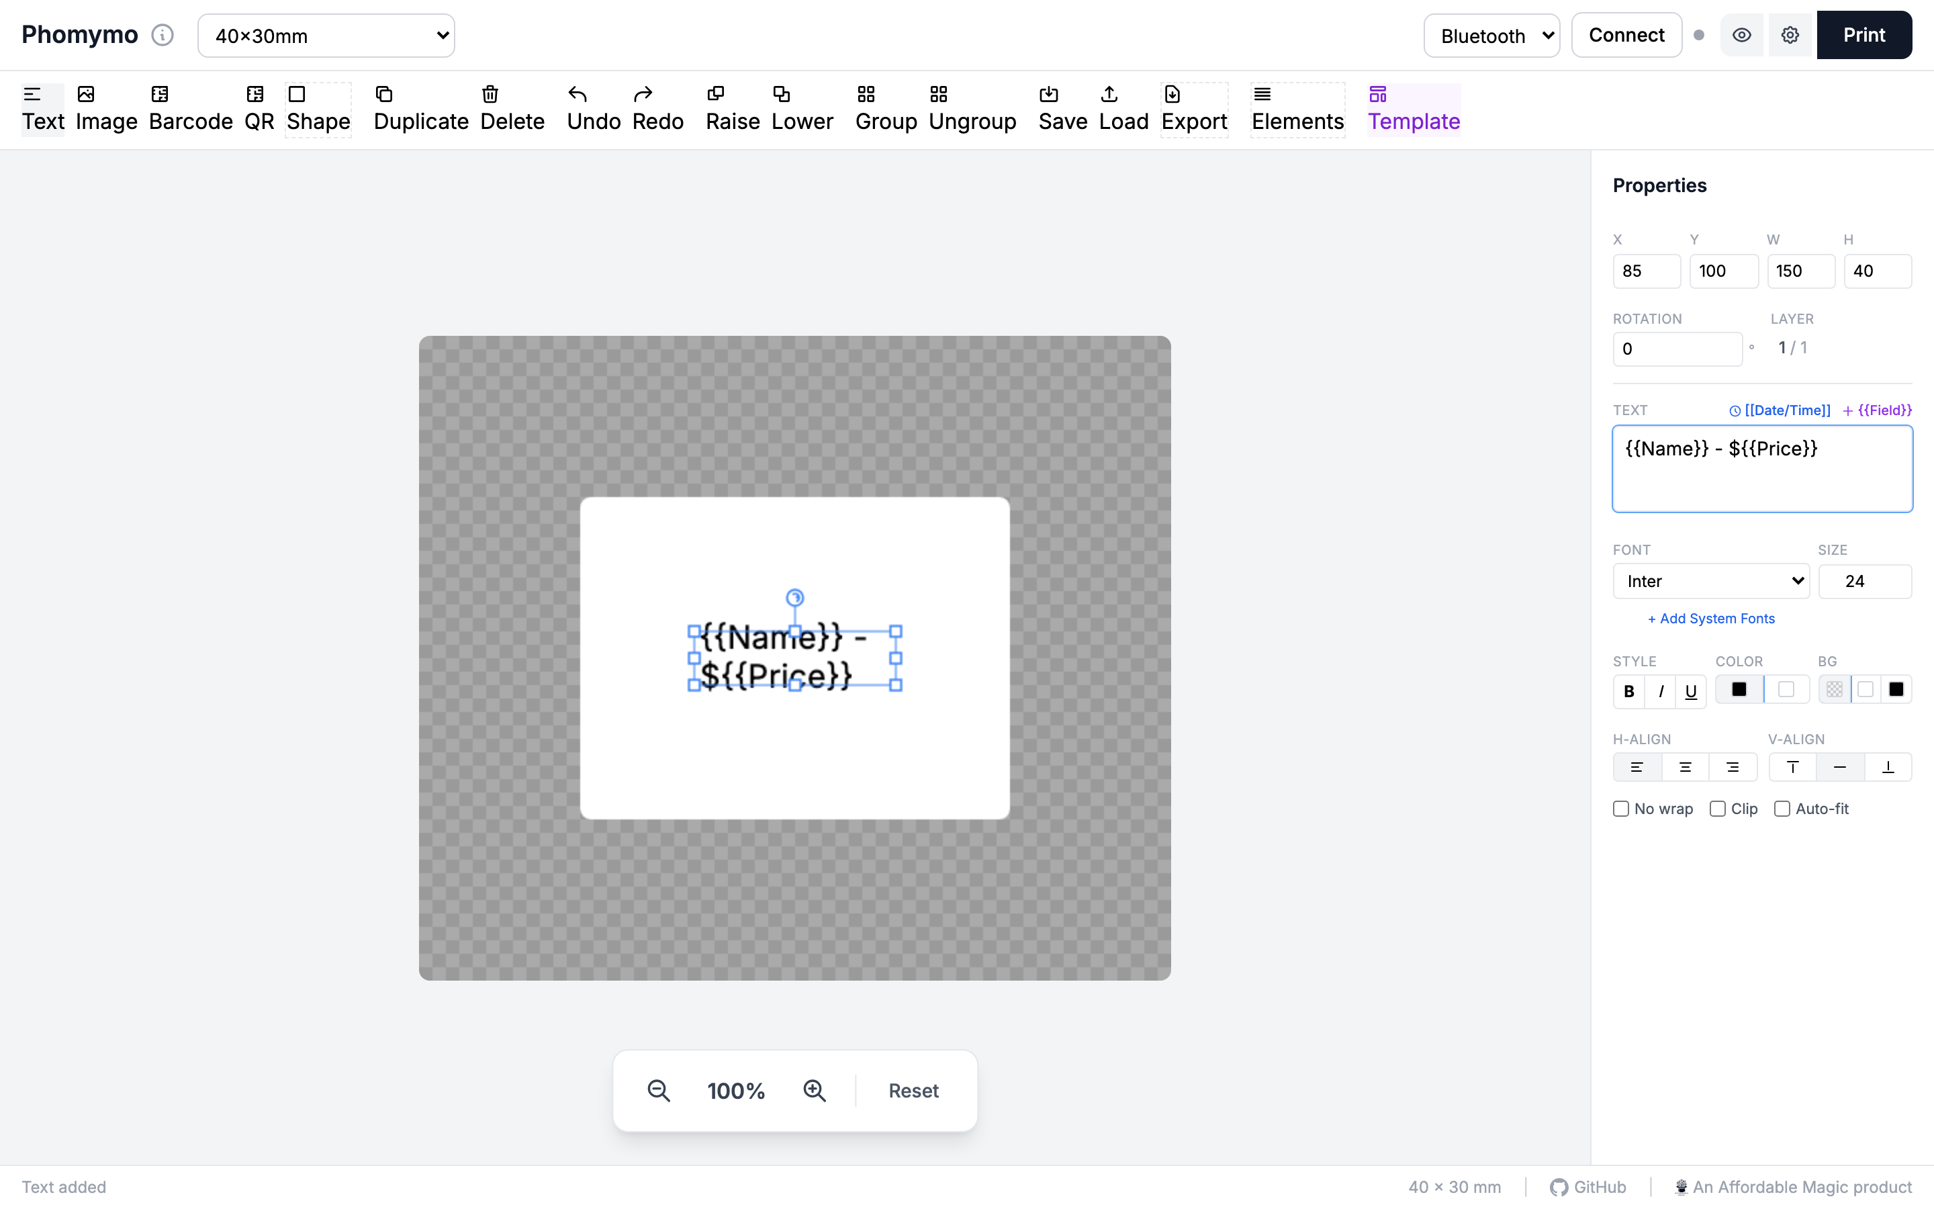Select the white text color swatch
The image size is (1934, 1209).
click(1786, 688)
